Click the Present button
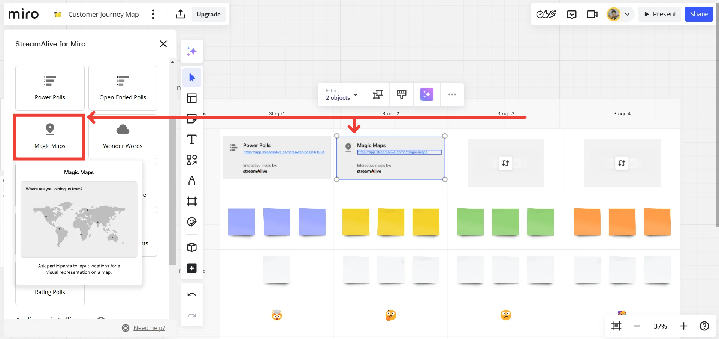719x339 pixels. coord(660,14)
